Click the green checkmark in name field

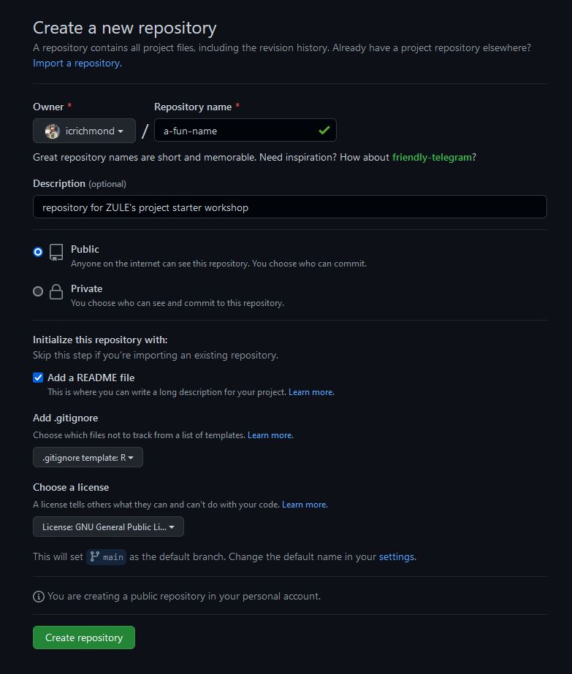pos(324,130)
